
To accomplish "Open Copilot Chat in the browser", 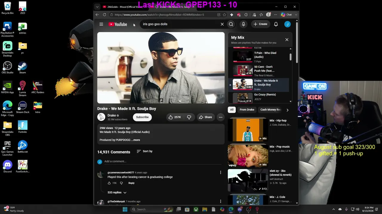I will [286, 15].
